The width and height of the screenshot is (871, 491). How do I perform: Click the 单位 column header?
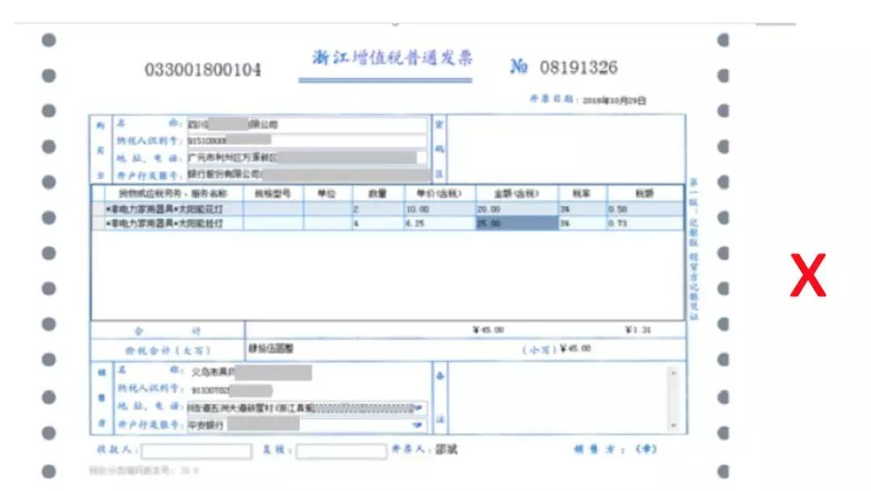tap(327, 193)
